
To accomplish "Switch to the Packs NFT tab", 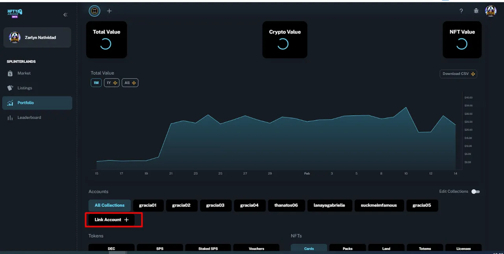I will (x=348, y=248).
